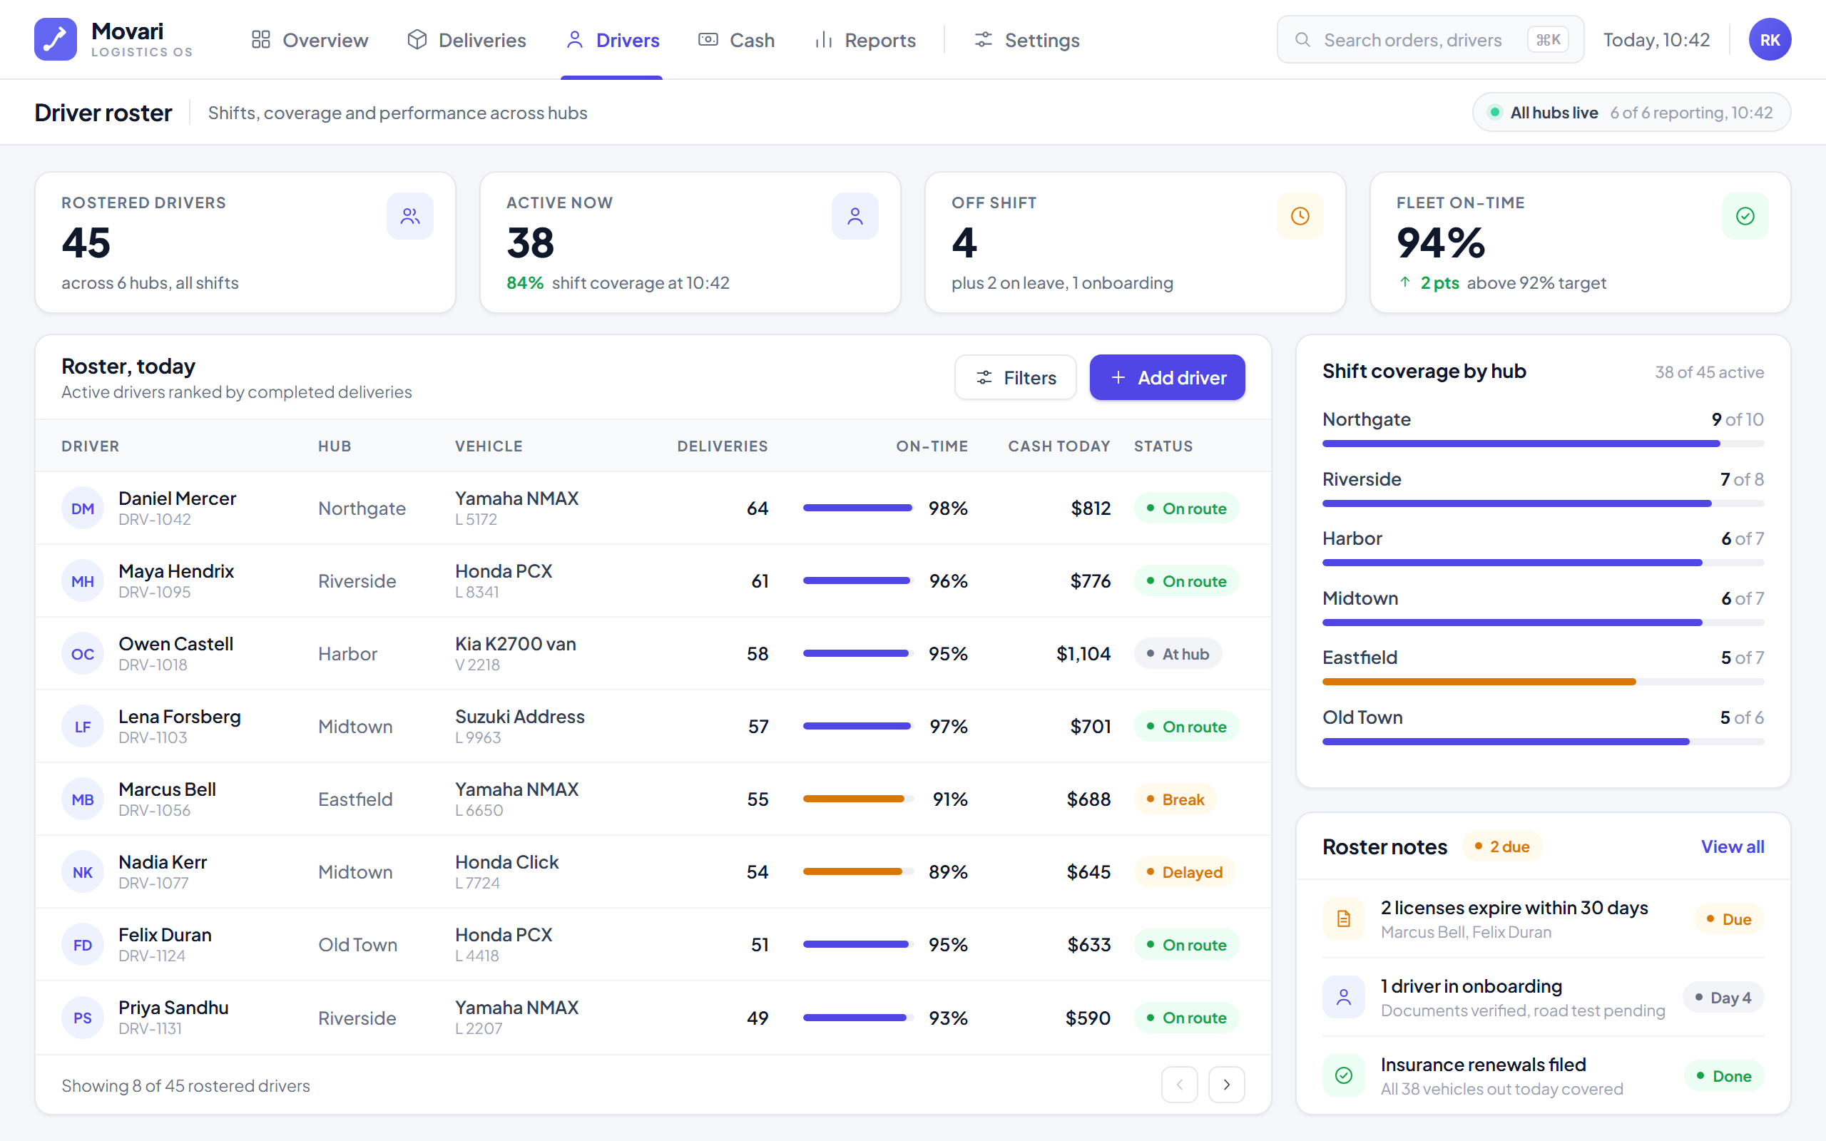1826x1141 pixels.
Task: Select the Daniel Mercer DM avatar
Action: click(82, 508)
